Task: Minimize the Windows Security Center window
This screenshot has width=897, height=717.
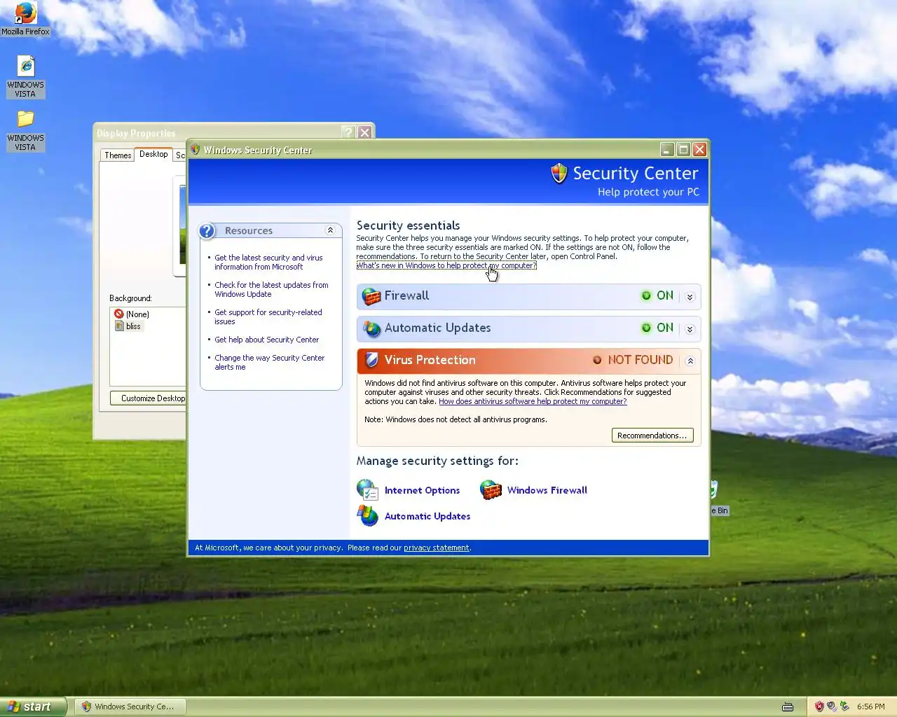Action: (667, 149)
